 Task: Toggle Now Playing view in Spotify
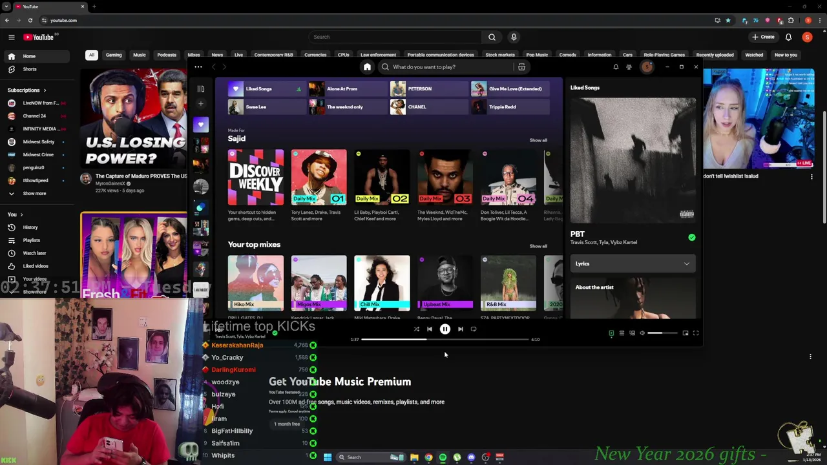pyautogui.click(x=611, y=333)
